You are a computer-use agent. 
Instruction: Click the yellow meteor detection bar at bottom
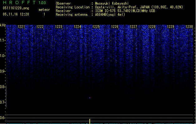90,122
